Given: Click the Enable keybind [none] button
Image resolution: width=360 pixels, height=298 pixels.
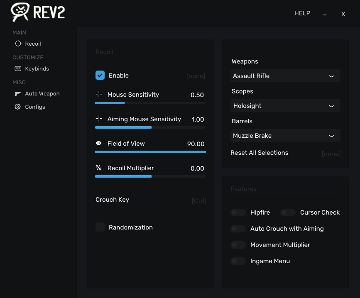Looking at the screenshot, I should click(196, 76).
